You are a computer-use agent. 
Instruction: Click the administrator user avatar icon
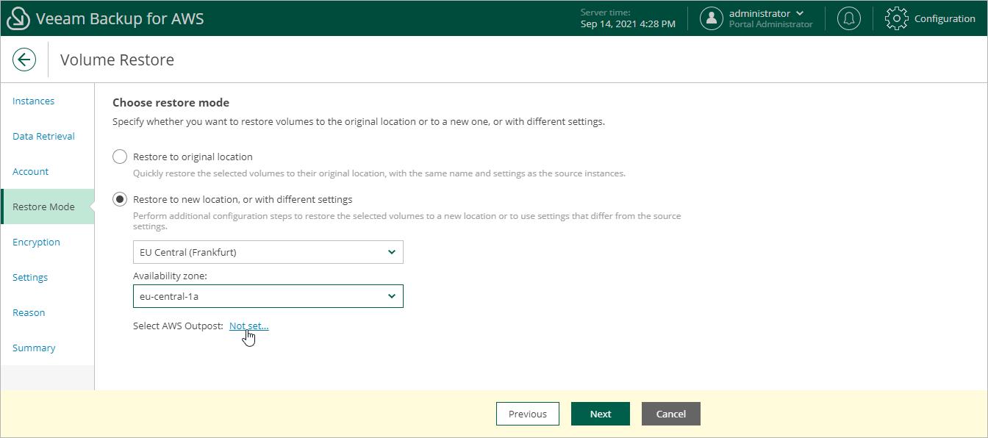pos(711,18)
